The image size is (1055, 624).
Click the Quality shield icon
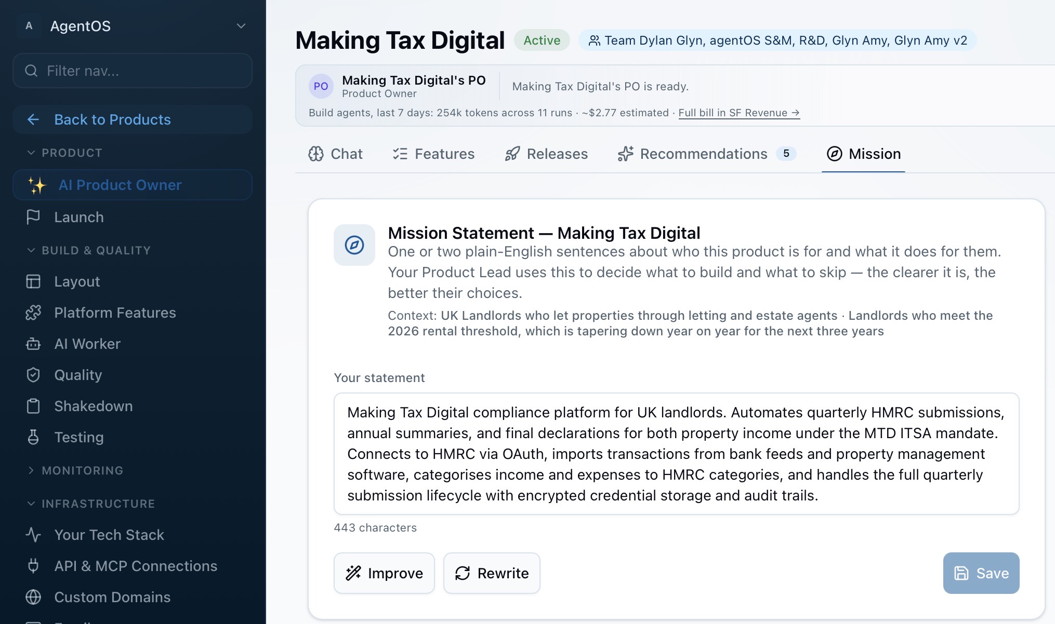click(x=33, y=375)
